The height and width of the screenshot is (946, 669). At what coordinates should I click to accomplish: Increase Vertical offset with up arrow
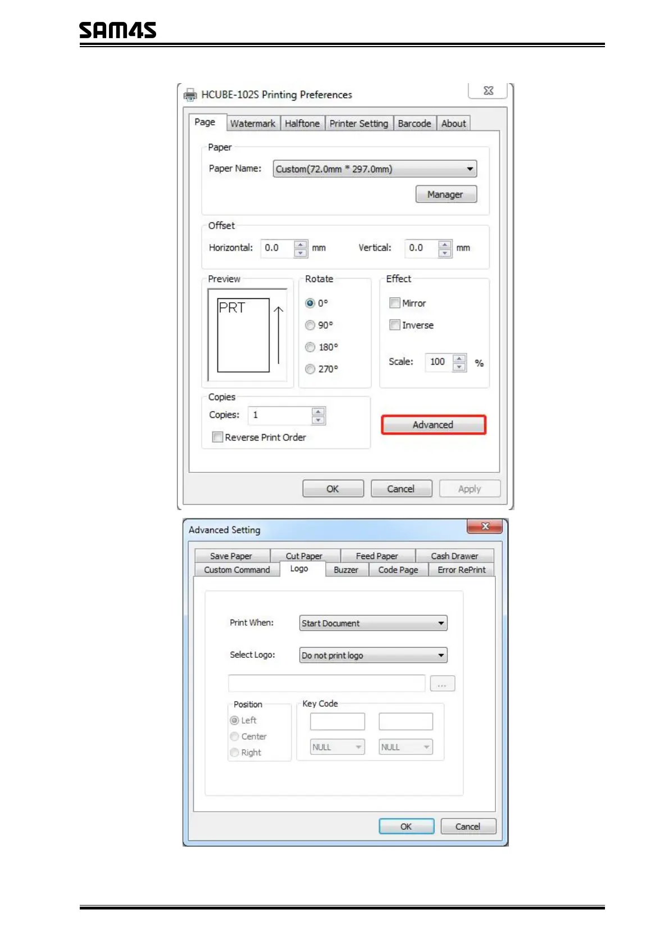[x=445, y=244]
